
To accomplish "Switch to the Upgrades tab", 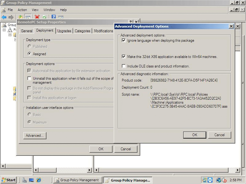I will coord(64,31).
